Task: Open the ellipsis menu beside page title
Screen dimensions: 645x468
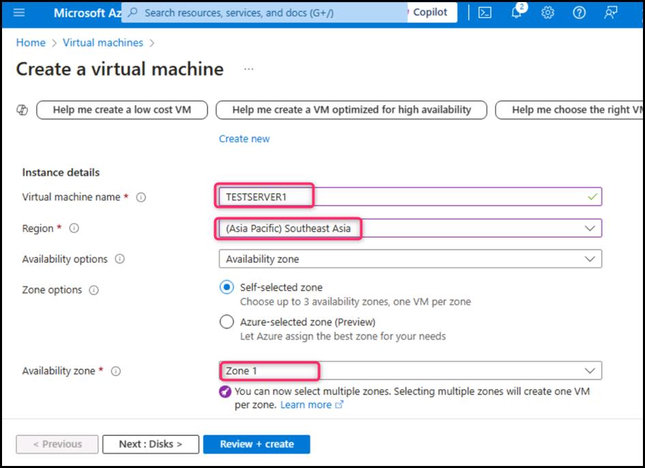Action: click(x=249, y=69)
